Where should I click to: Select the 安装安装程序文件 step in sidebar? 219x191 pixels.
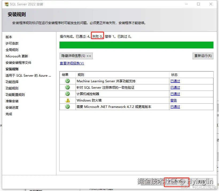click(x=18, y=63)
